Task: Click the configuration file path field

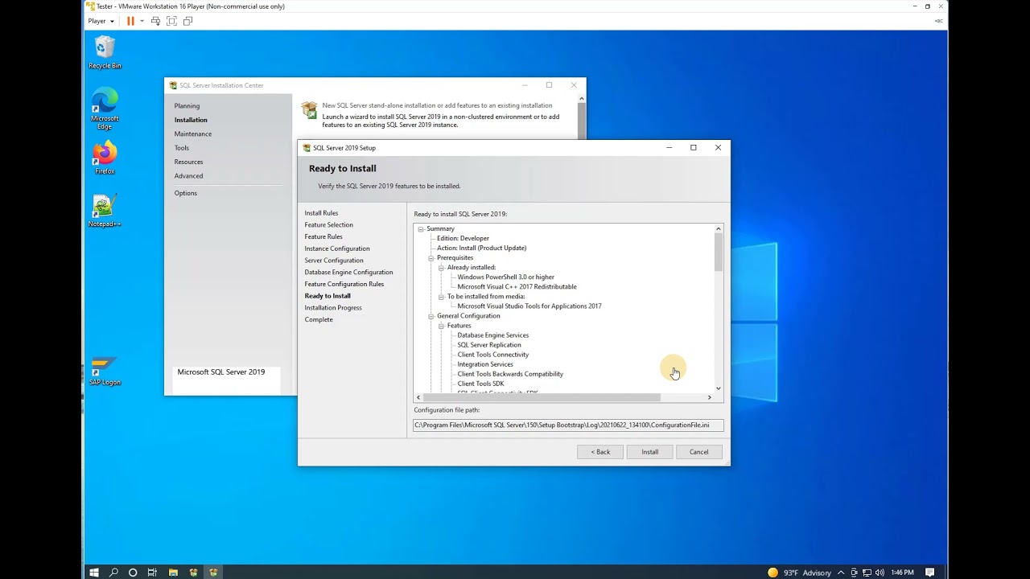Action: 567,425
